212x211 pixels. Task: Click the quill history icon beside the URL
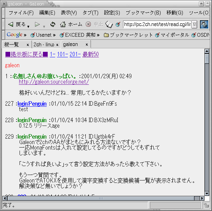click(x=109, y=24)
